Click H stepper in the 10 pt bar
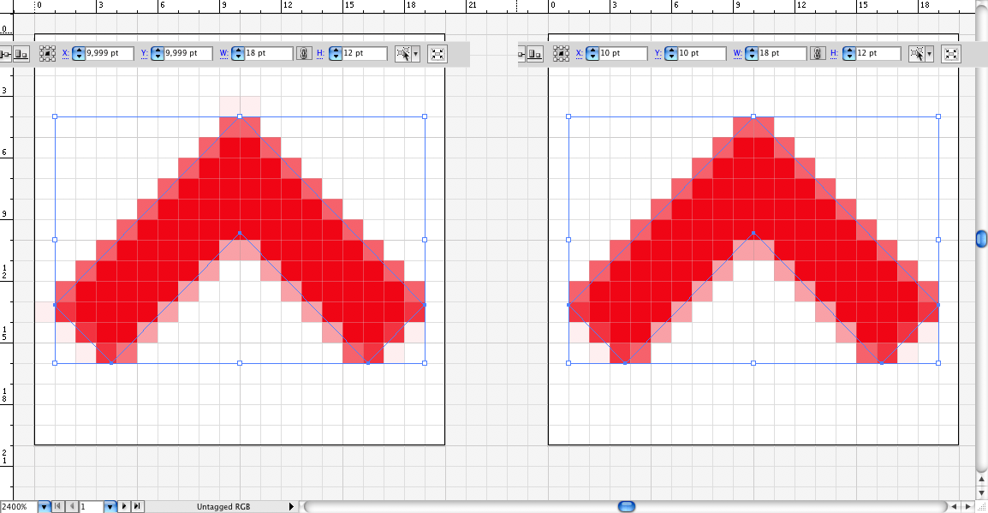The height and width of the screenshot is (513, 988). pos(849,54)
